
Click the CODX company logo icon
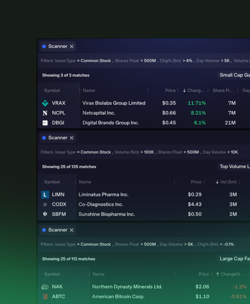45,204
